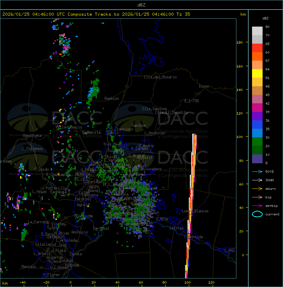Select the Catitas map label
The width and height of the screenshot is (283, 287).
tap(177, 228)
